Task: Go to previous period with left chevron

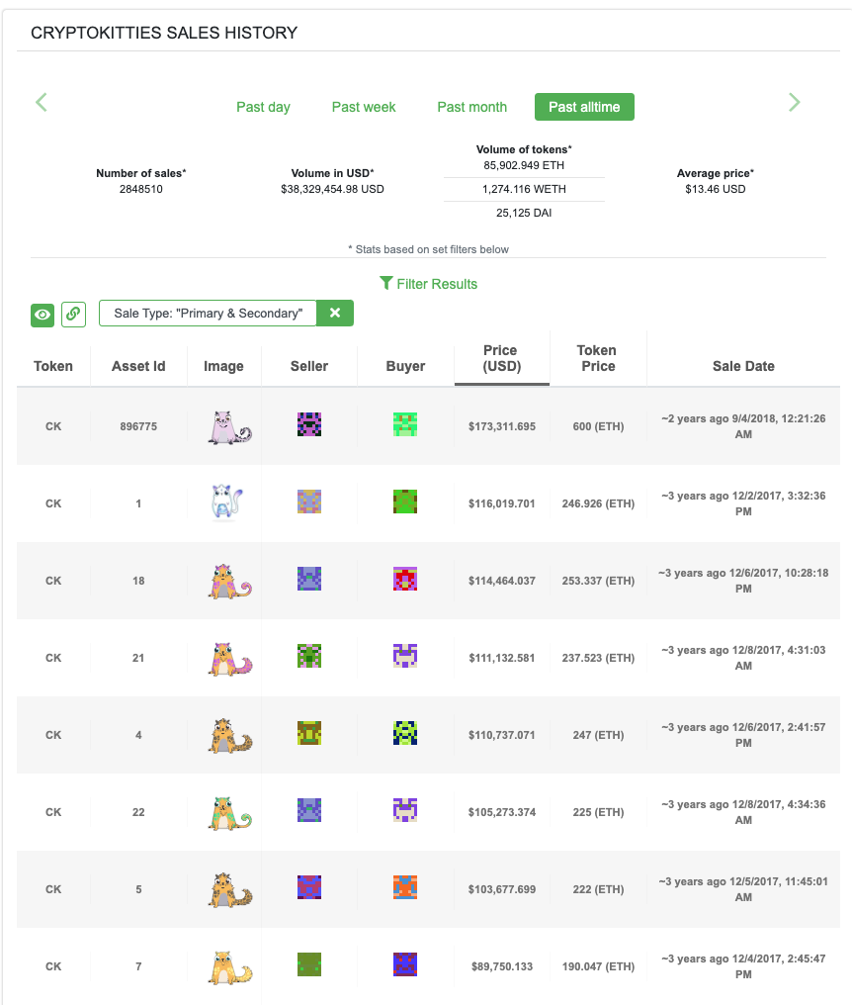Action: pyautogui.click(x=41, y=102)
